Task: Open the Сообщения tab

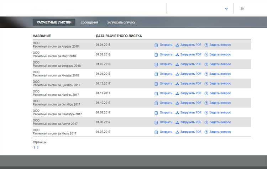Action: (89, 22)
